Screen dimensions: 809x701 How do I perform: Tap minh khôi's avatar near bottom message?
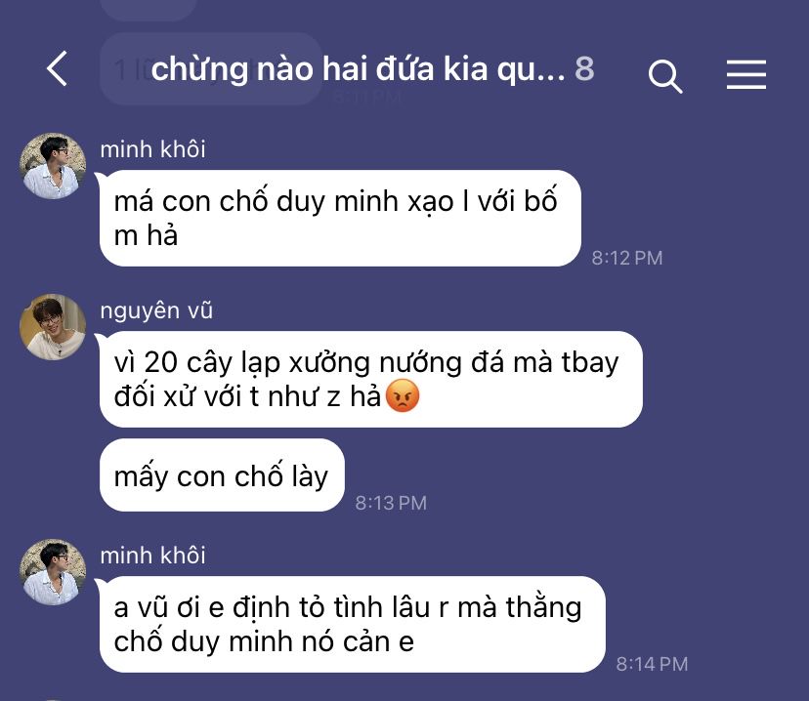(53, 572)
